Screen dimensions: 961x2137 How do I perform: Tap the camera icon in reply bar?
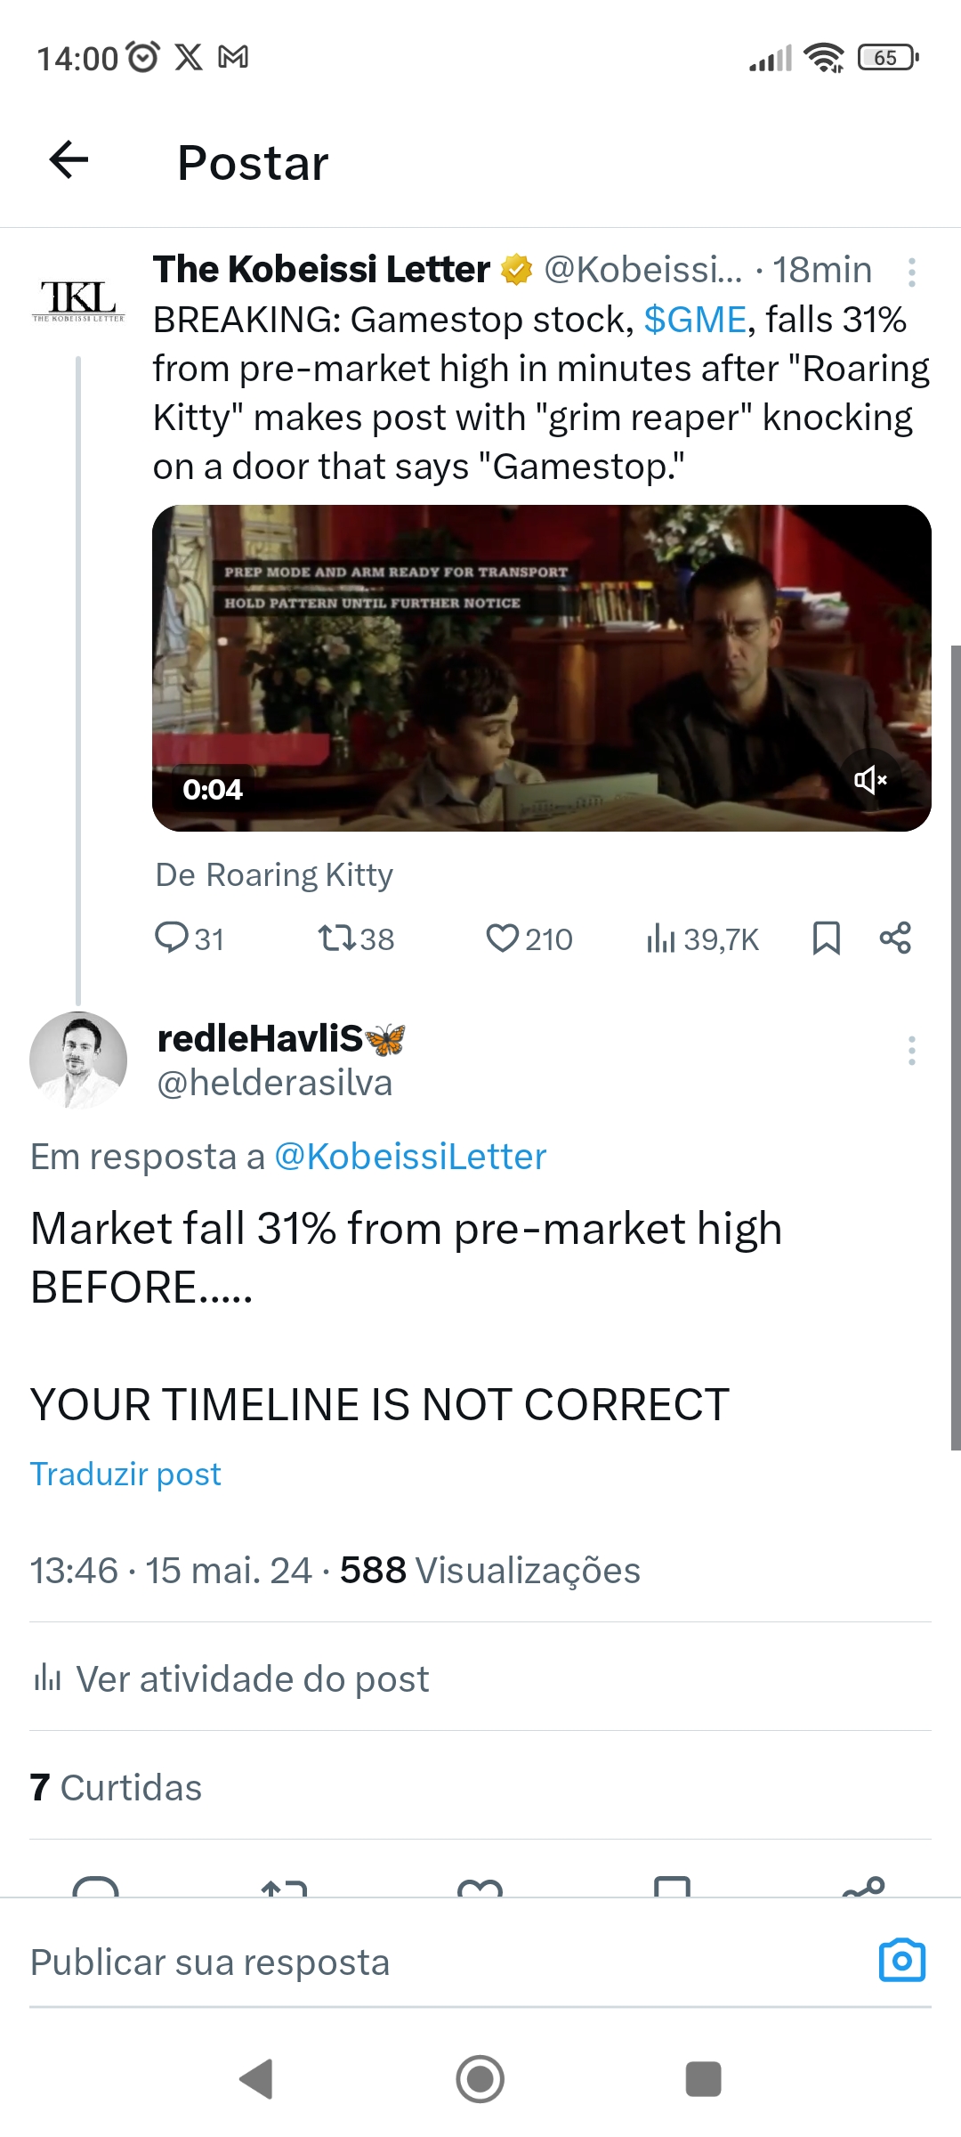pyautogui.click(x=902, y=1961)
